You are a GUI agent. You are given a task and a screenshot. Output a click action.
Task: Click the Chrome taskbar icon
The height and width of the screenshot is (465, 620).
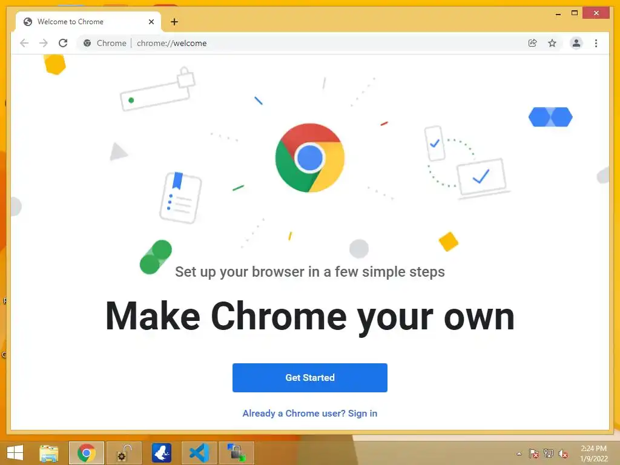click(86, 453)
